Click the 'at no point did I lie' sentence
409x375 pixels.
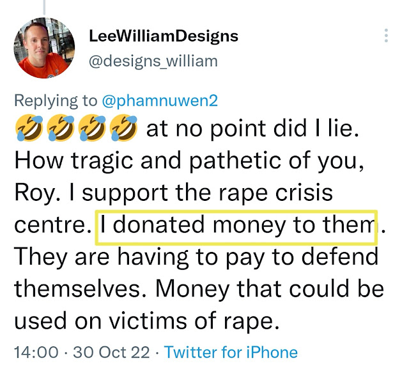252,130
